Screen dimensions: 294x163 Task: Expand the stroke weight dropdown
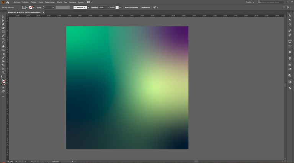pos(53,8)
